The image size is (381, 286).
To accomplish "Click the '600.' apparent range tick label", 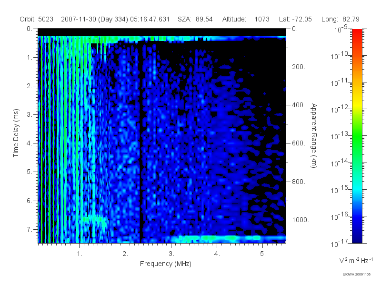I will pos(299,143).
